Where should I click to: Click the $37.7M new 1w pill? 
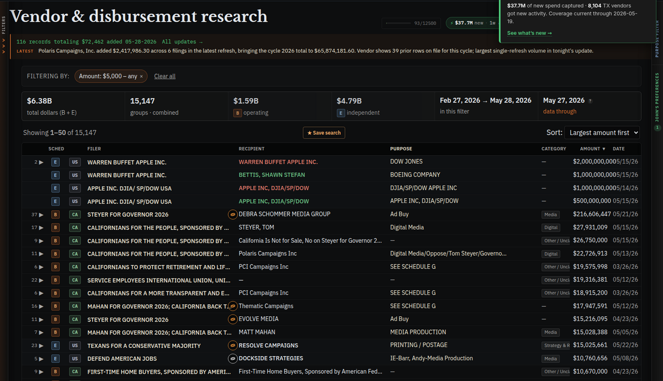473,23
